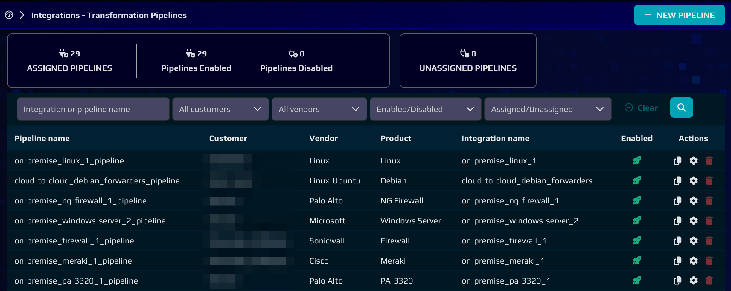This screenshot has height=291, width=731.
Task: Disable the on-premise_firewall_1_pipeline rocket toggle
Action: [x=637, y=241]
